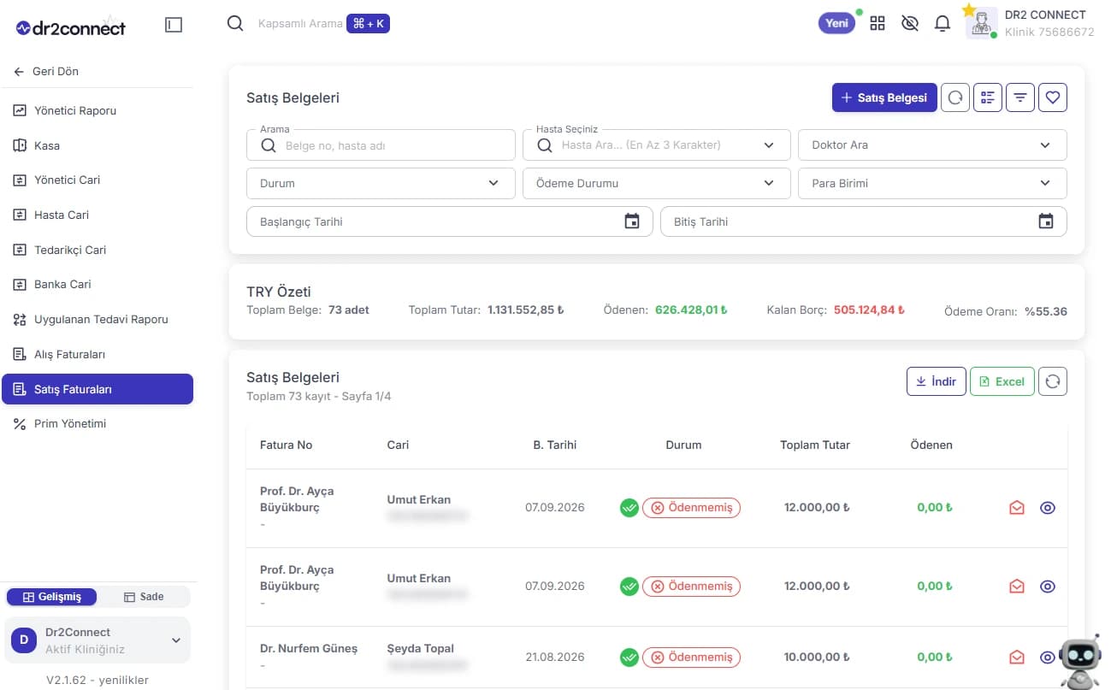Open the filter lines icon

pos(1020,97)
